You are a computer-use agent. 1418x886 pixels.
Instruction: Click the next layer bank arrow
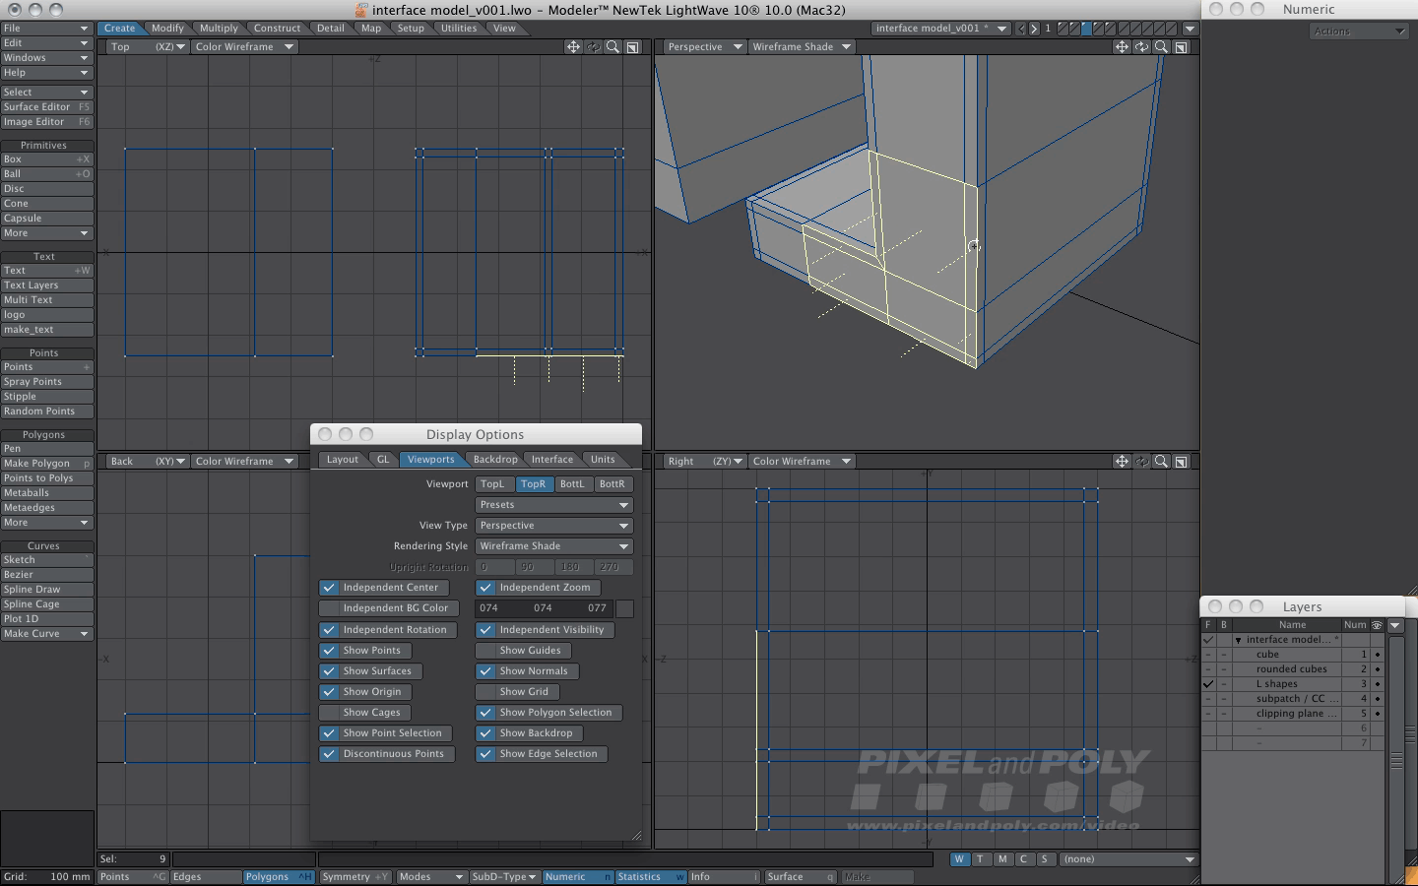(1034, 29)
